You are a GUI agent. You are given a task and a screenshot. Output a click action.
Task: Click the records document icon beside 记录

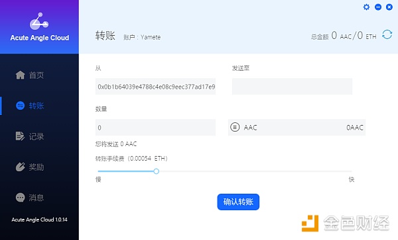(x=20, y=136)
